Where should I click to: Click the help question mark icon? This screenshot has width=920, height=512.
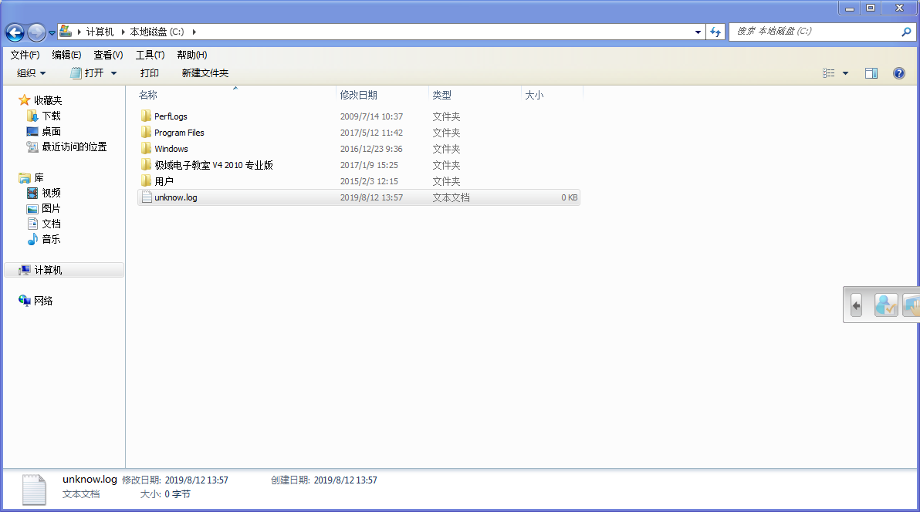898,73
